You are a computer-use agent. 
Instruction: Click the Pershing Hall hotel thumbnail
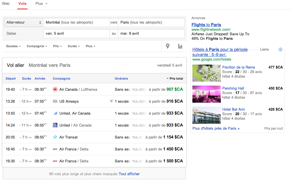[206, 94]
